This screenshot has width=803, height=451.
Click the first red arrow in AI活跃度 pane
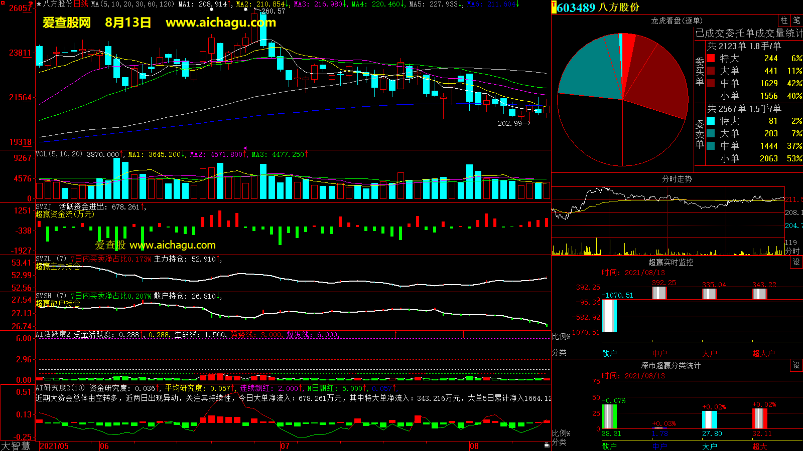pyautogui.click(x=396, y=334)
